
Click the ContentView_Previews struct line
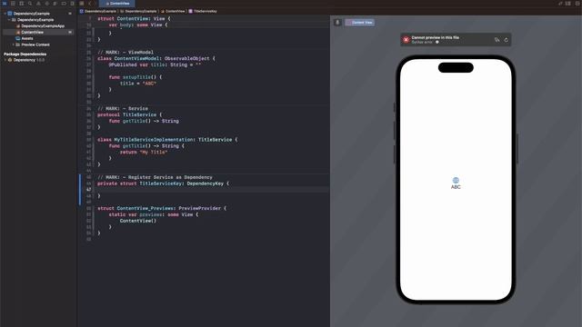[x=162, y=208]
